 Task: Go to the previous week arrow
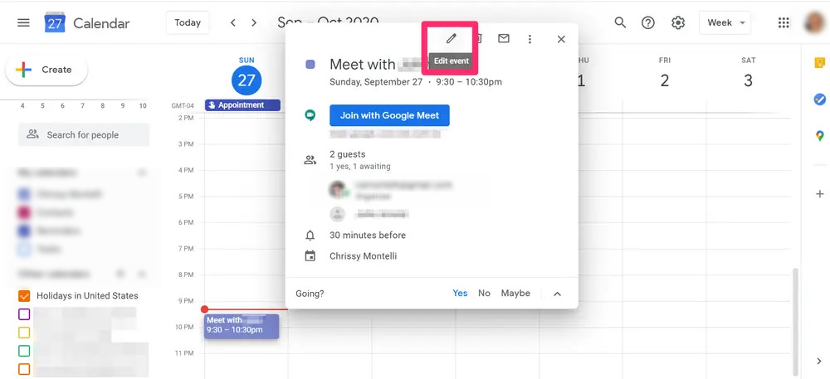click(233, 22)
